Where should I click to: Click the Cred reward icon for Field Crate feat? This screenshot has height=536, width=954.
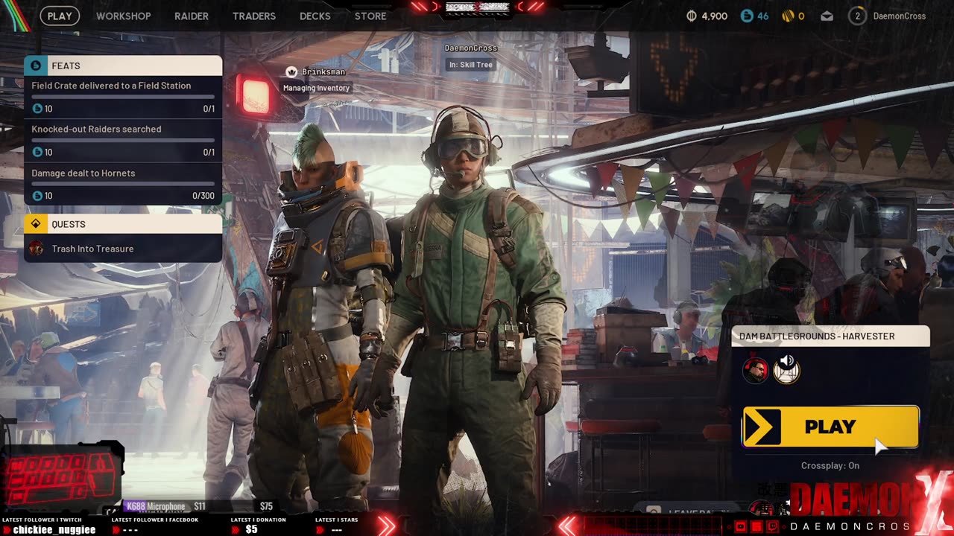tap(37, 109)
